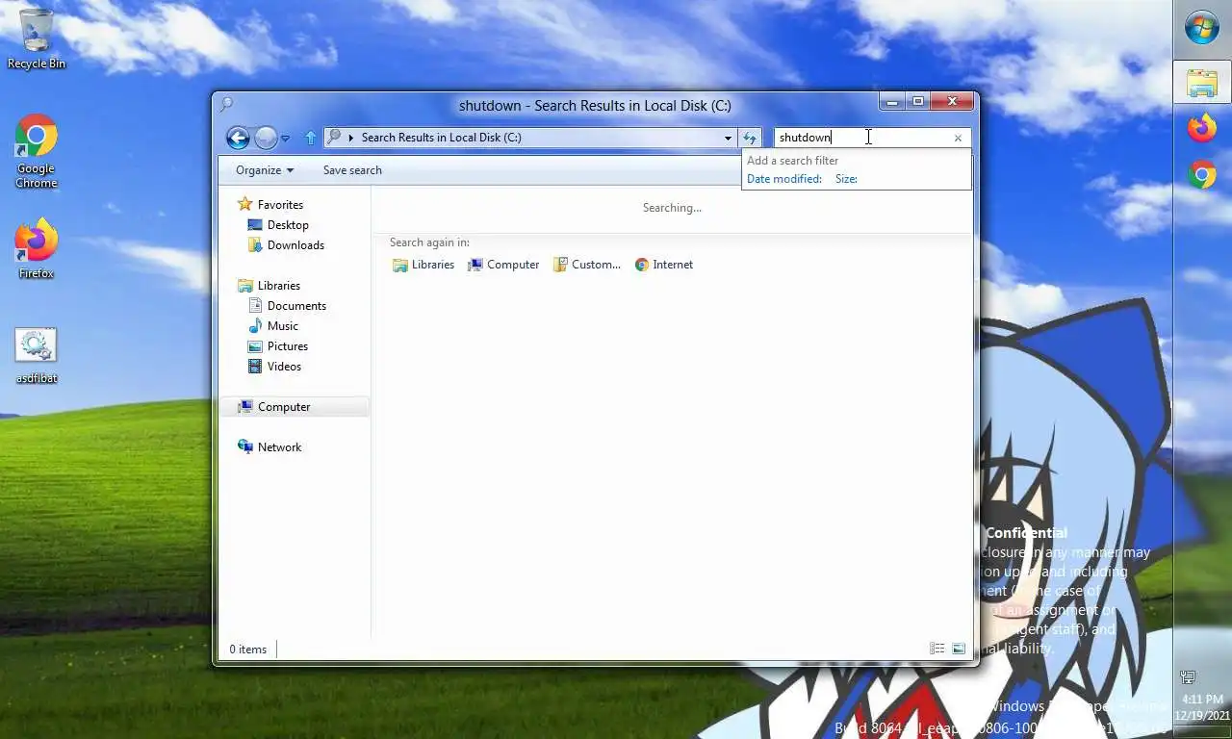Image resolution: width=1232 pixels, height=739 pixels.
Task: Click the address bar search results path
Action: (441, 138)
